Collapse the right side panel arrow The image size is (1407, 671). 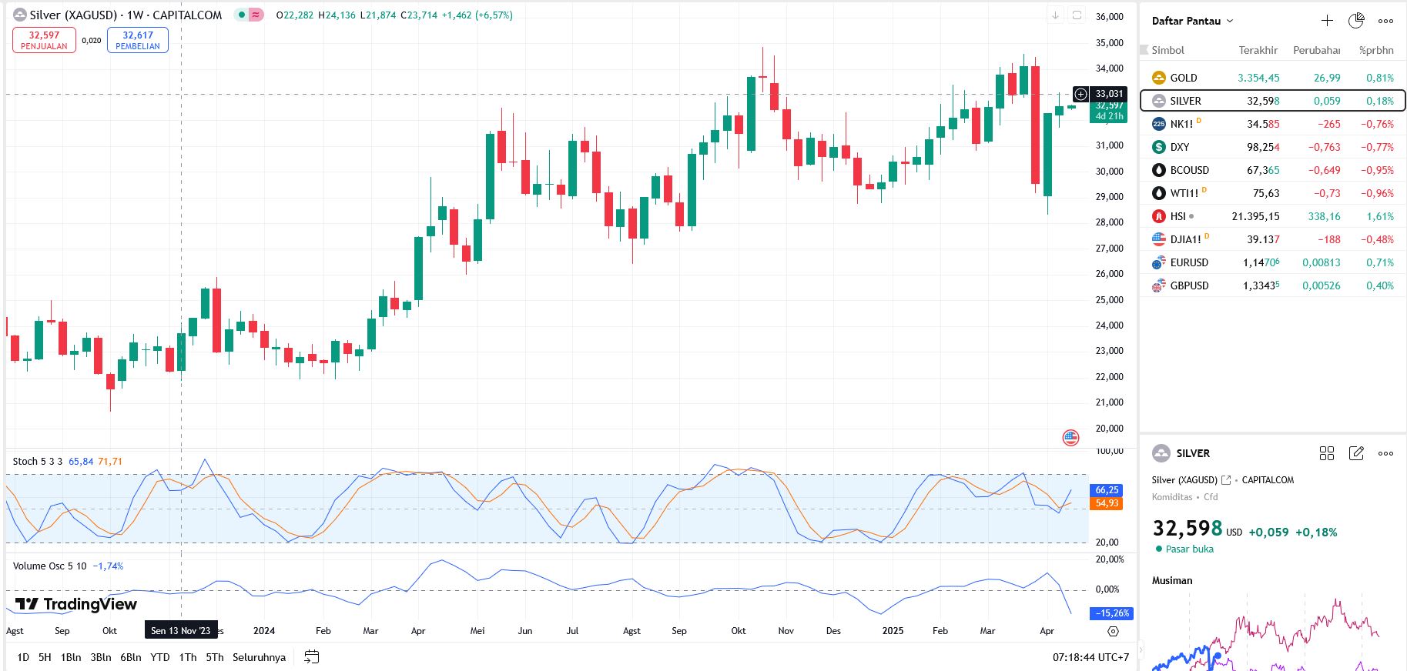tap(1055, 15)
